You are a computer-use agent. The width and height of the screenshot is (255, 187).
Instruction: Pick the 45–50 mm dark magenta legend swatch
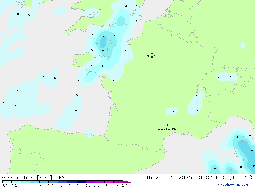click(118, 182)
